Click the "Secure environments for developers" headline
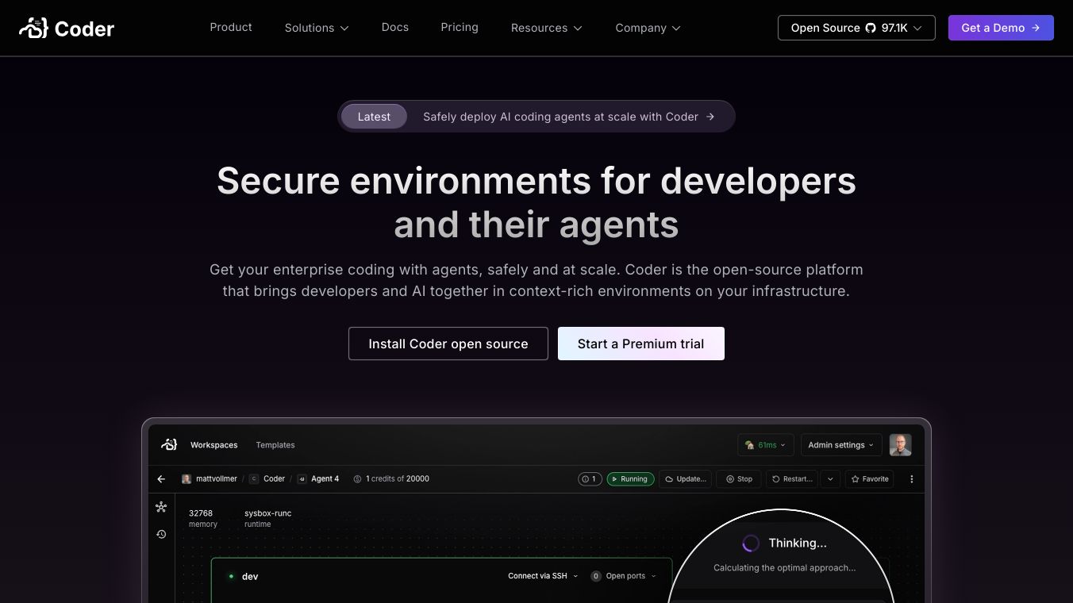The image size is (1073, 603). pos(536,181)
